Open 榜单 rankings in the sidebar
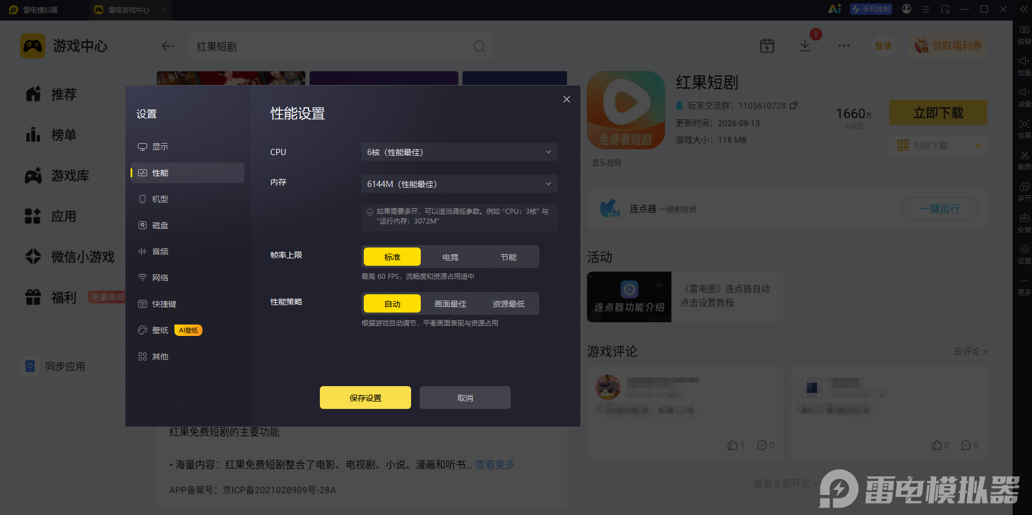 [x=51, y=135]
